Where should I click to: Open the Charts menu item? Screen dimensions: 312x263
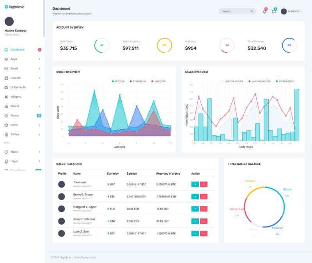coord(15,106)
